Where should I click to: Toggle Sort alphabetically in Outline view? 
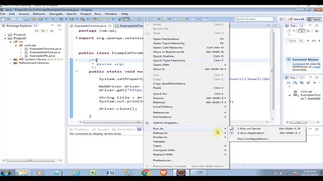pos(295,82)
